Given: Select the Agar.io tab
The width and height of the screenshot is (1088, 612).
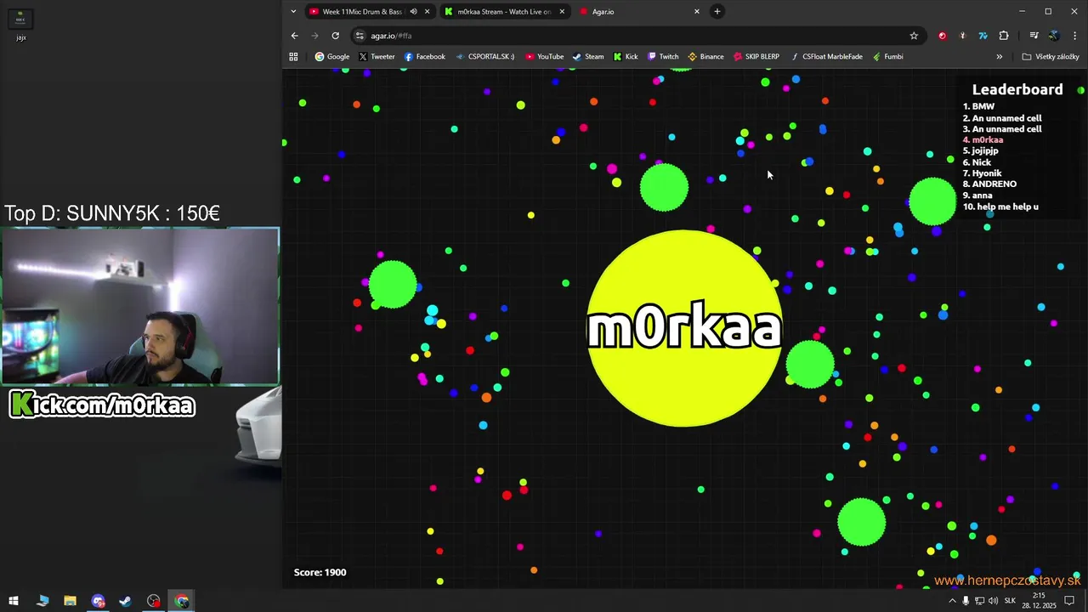Looking at the screenshot, I should point(638,12).
